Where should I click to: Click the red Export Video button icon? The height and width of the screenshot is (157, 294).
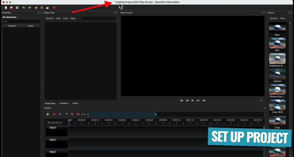click(54, 8)
